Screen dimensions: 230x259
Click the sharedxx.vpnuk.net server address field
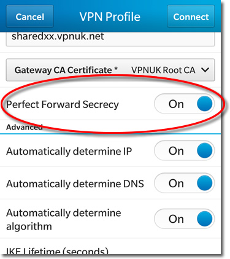coord(110,39)
